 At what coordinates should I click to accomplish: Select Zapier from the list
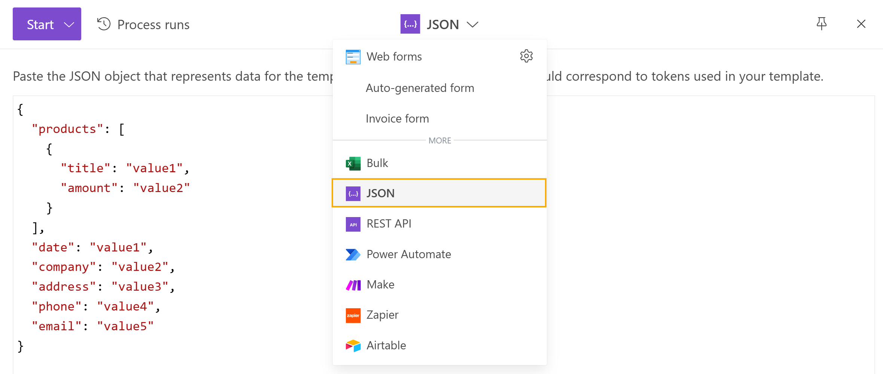click(x=439, y=315)
